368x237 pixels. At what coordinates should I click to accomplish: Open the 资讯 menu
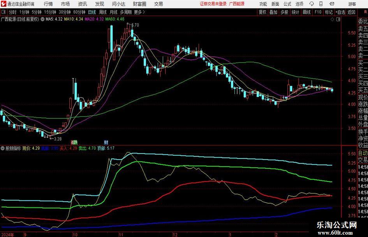[x=83, y=4]
